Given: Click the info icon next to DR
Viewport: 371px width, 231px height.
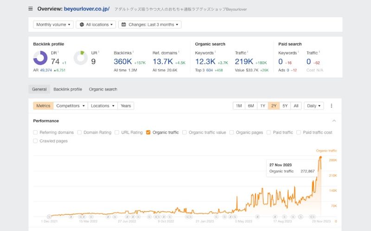Looking at the screenshot, I should [58, 52].
